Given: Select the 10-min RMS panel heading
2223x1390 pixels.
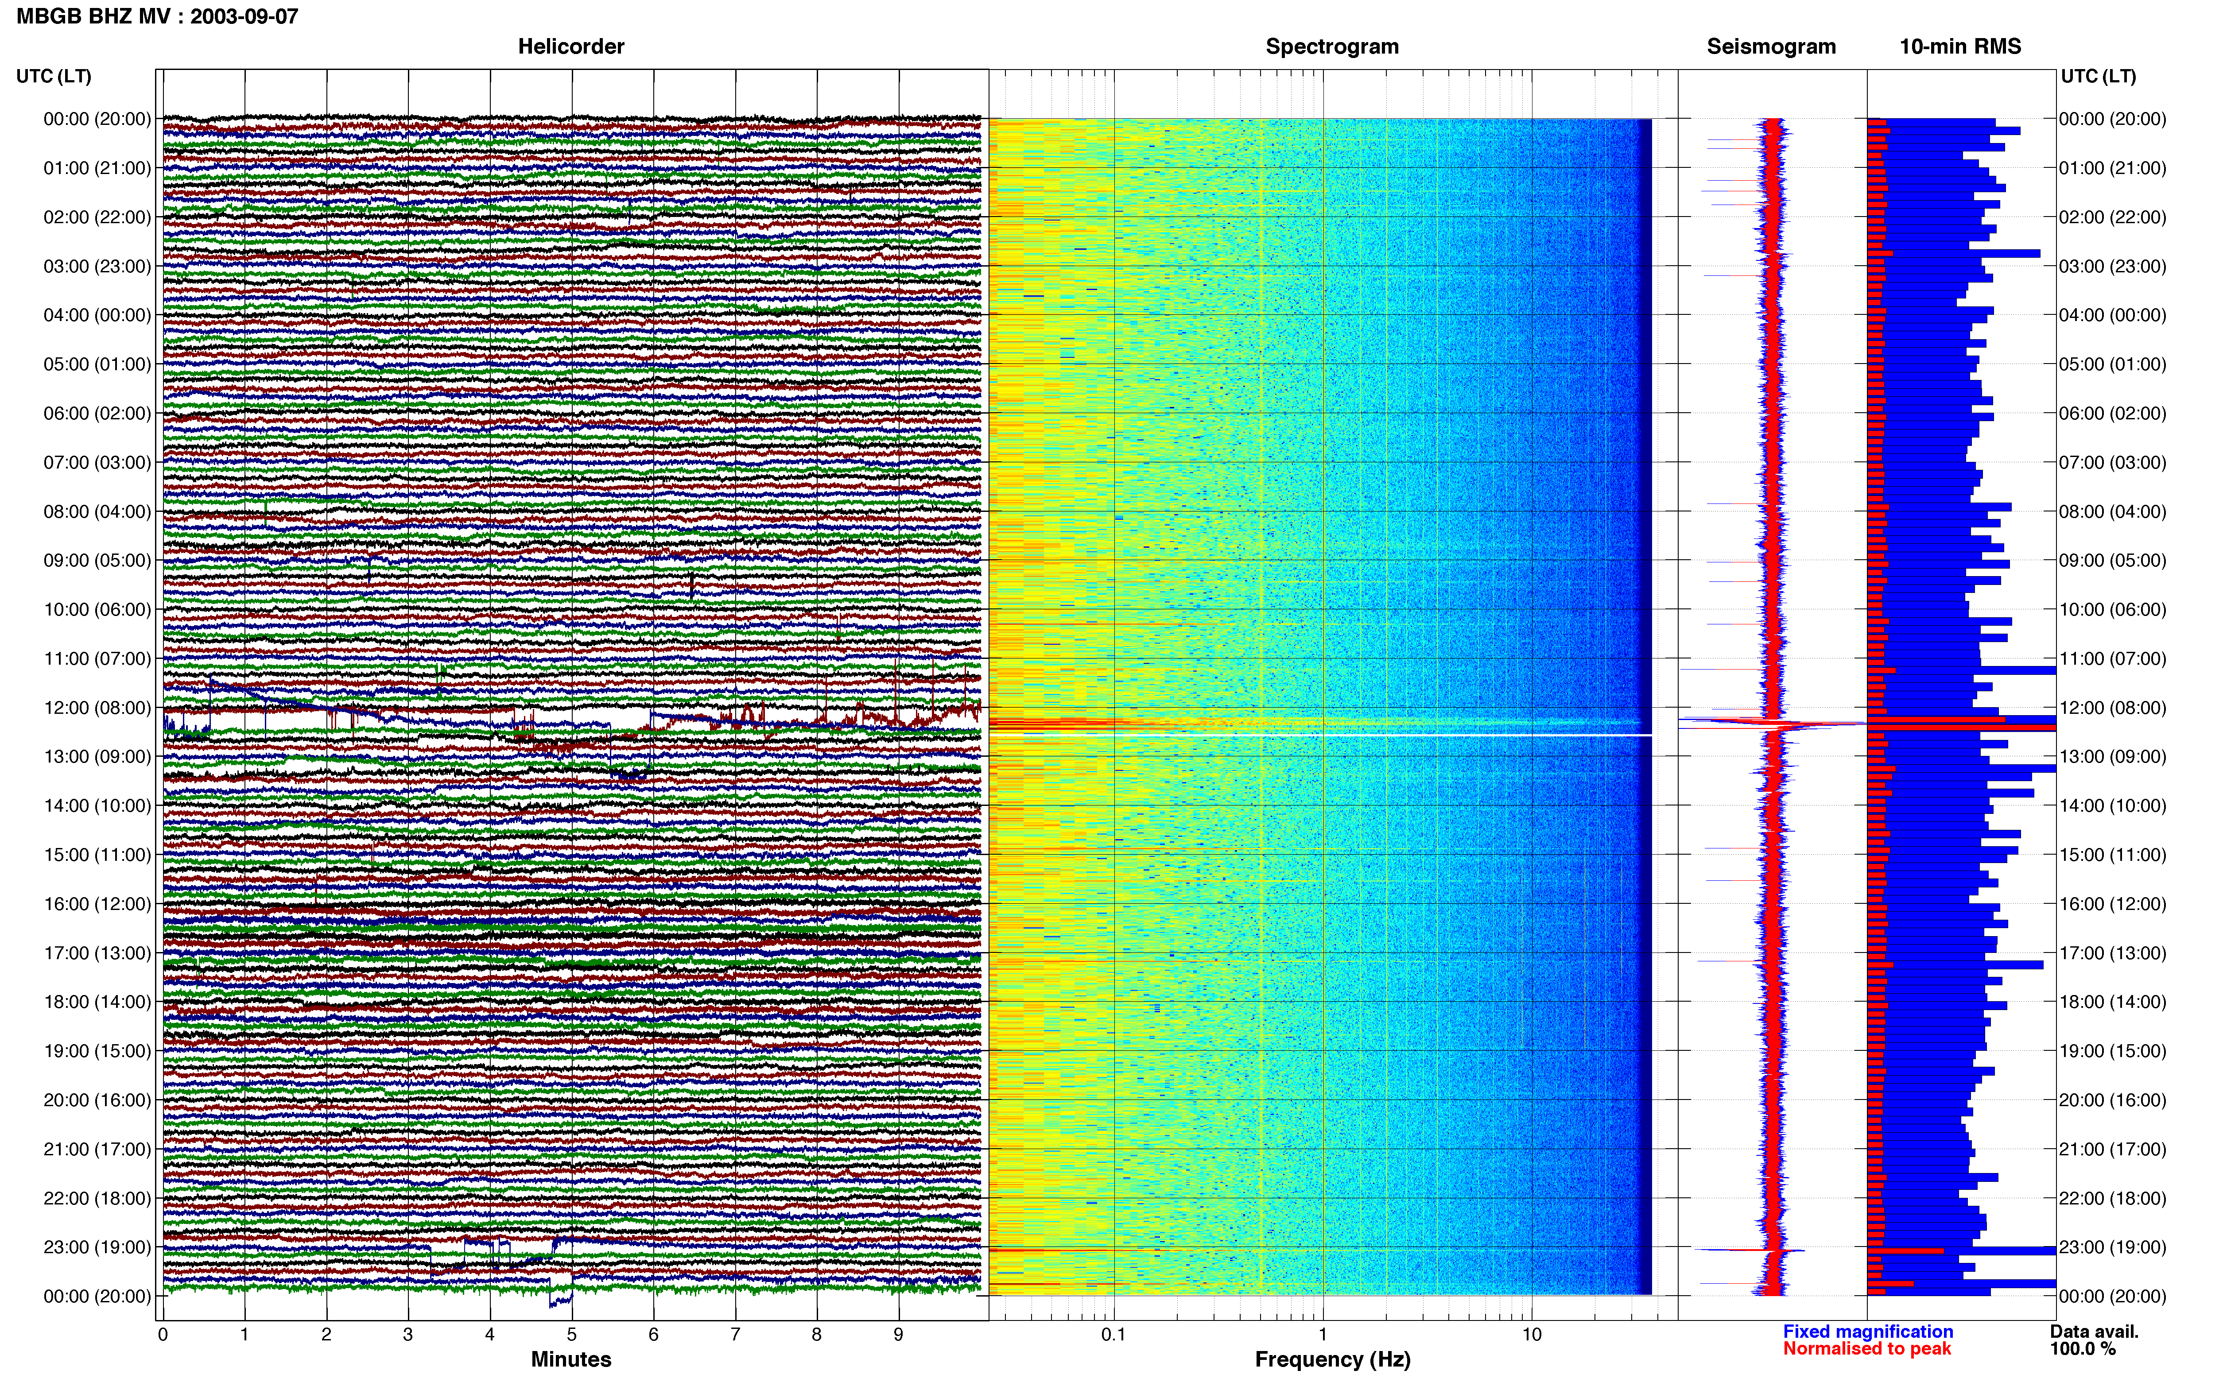Looking at the screenshot, I should (1960, 47).
